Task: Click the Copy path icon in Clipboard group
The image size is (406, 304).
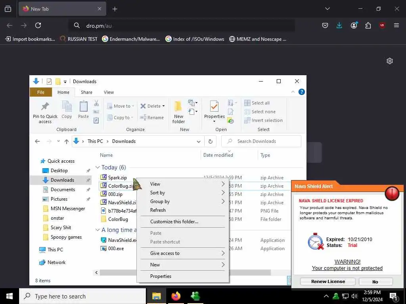Action: click(x=96, y=112)
